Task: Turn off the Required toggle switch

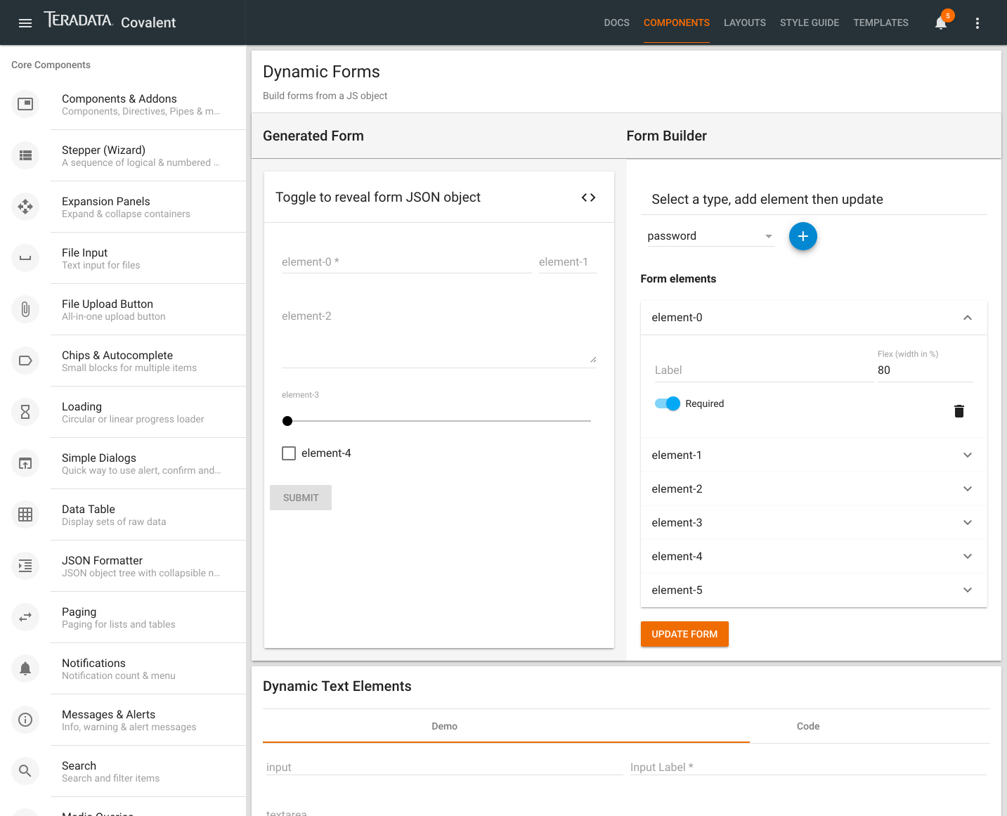Action: coord(668,403)
